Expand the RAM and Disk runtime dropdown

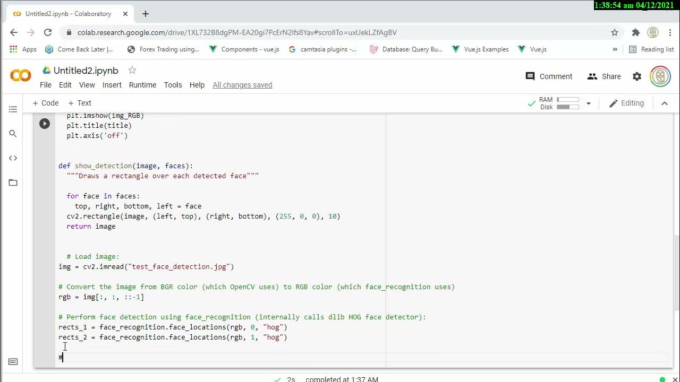(589, 103)
